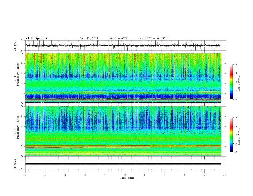Screen dimensions: 253x196
Task: Click the ch.1 color bar "log(PSD)(V²/Hz)" label
Action: (x=239, y=84)
